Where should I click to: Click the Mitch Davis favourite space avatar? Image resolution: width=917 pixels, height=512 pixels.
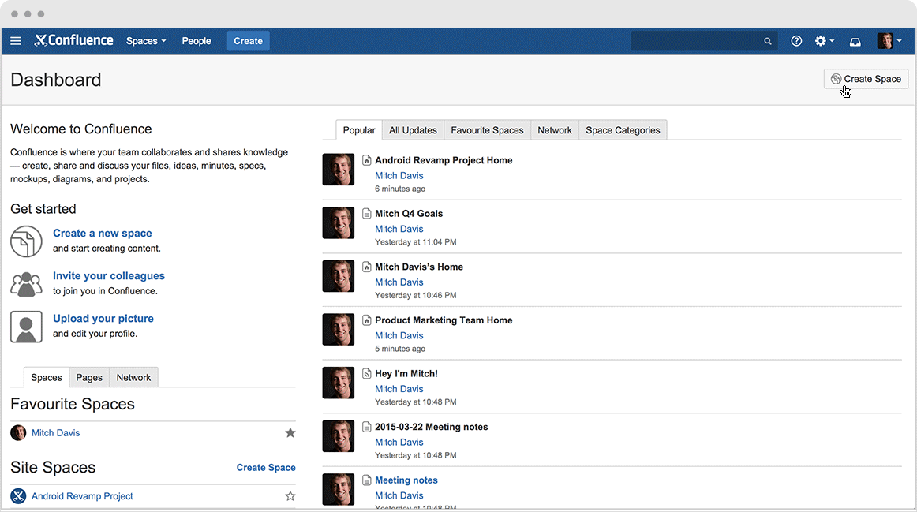coord(18,433)
